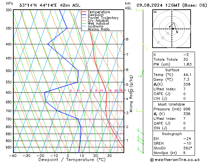Click the red Temperature legend line swatch

tap(84, 12)
